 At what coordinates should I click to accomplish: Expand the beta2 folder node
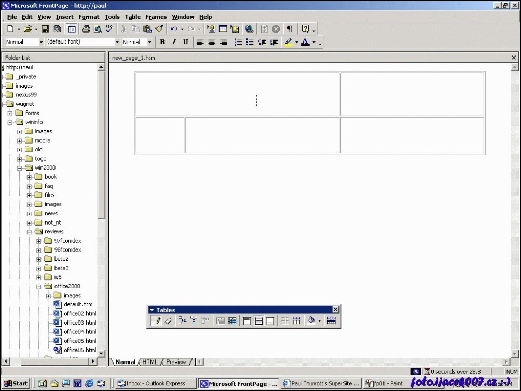39,259
